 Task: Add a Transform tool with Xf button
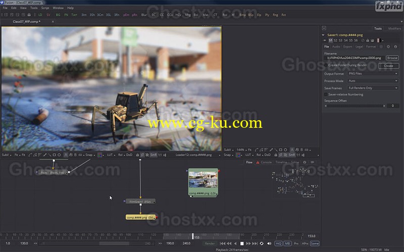(x=233, y=15)
